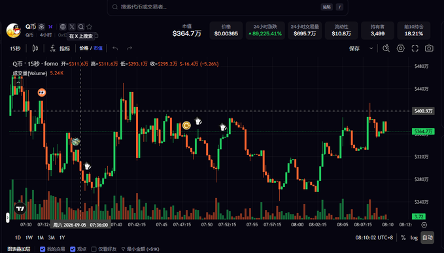Click the 08:10:02 UTC+8 timezone selector
Image resolution: width=444 pixels, height=253 pixels.
(374, 238)
